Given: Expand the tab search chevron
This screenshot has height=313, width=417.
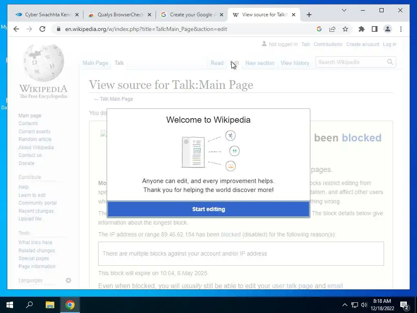Looking at the screenshot, I should coord(344,10).
